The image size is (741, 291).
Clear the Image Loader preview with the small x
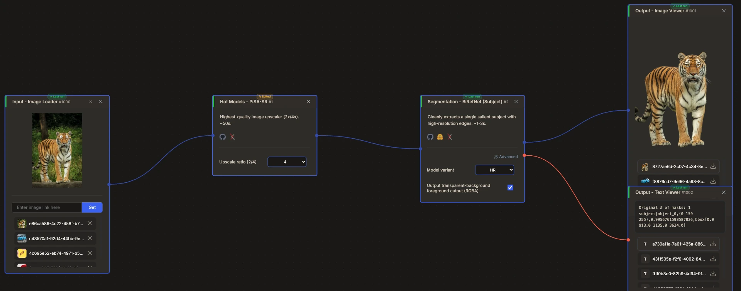(91, 102)
